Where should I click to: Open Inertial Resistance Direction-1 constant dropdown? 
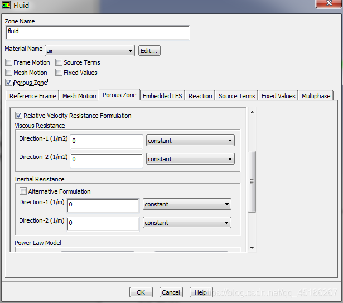[x=187, y=204]
